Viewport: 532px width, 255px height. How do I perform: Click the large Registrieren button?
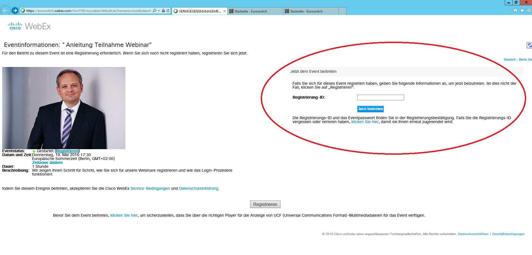tap(265, 204)
